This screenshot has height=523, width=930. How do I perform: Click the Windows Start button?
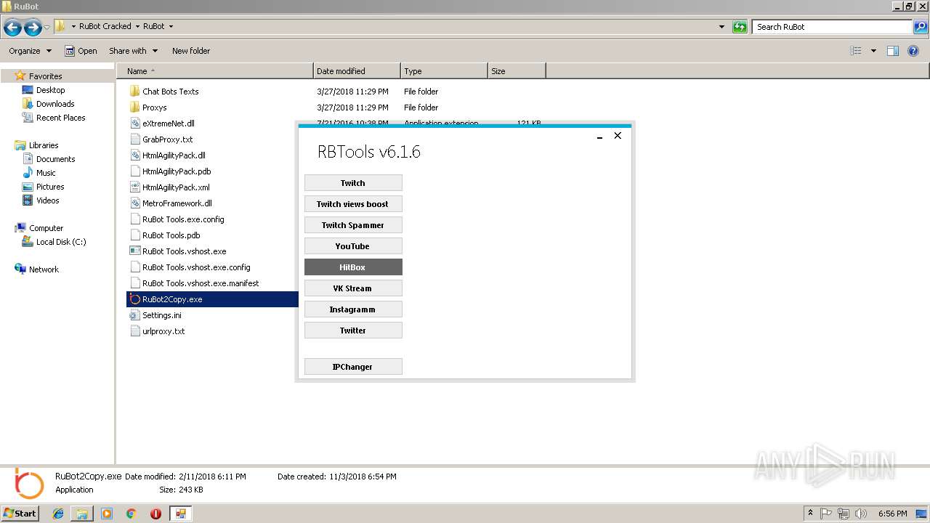click(20, 513)
